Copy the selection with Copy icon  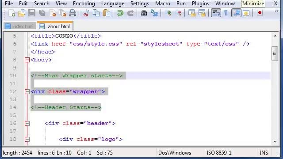(96, 13)
